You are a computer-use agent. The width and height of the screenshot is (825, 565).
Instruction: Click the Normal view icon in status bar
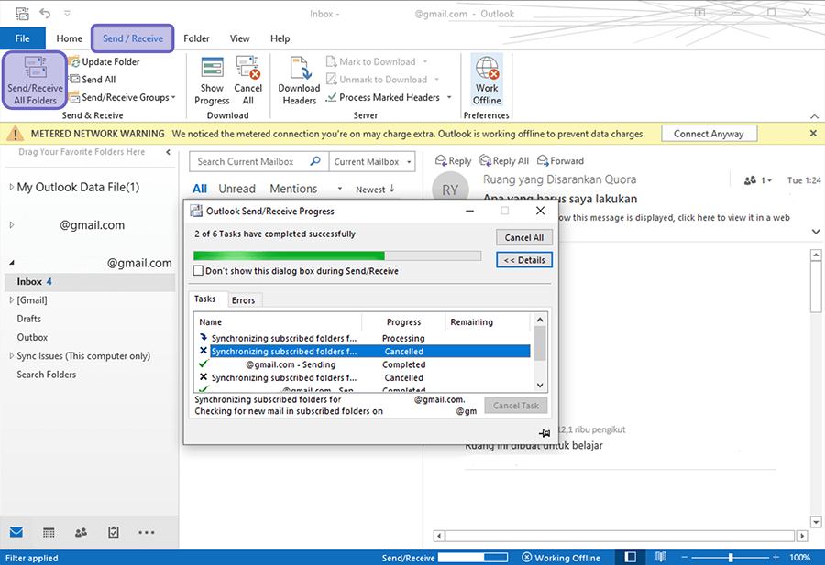(x=631, y=557)
